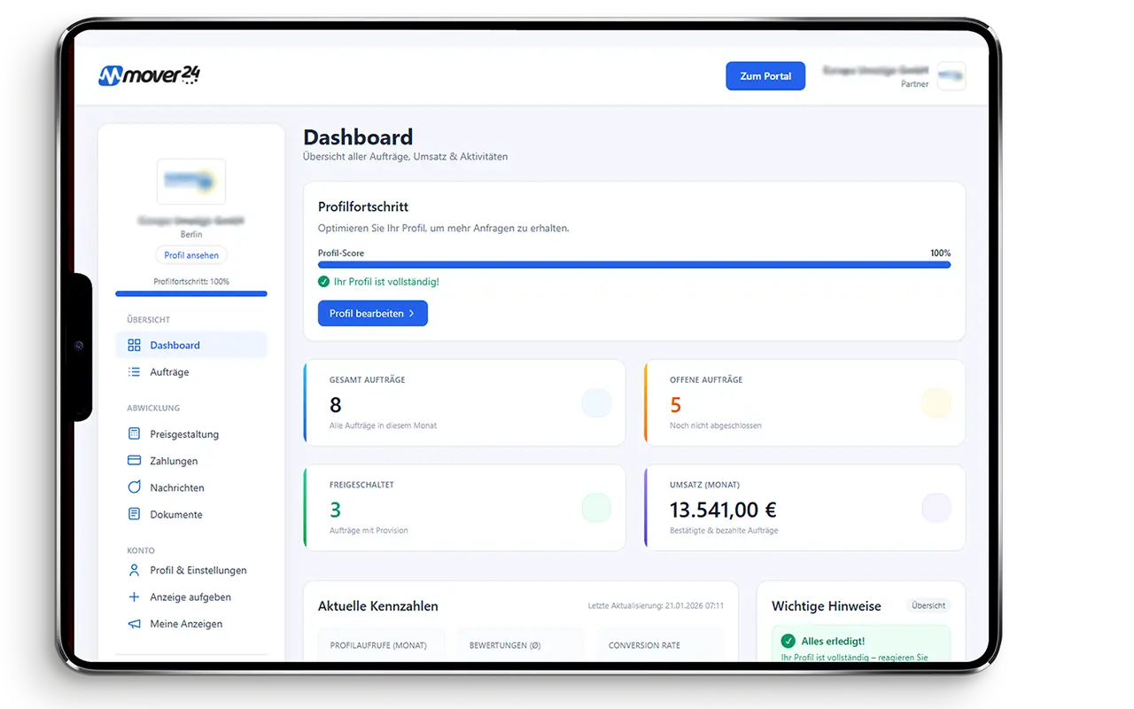
Task: Click the Profil-Score progress bar
Action: coord(633,264)
